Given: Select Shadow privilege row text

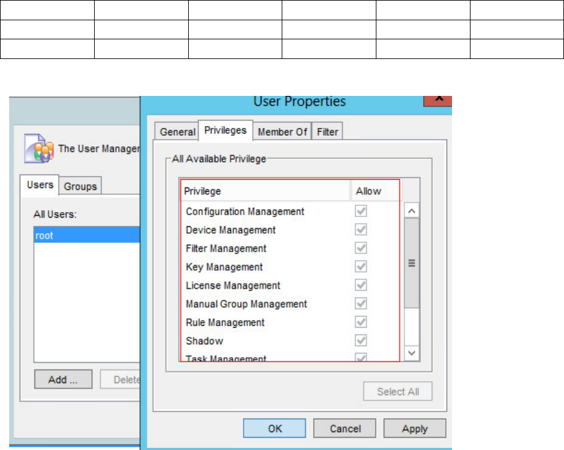Looking at the screenshot, I should point(204,341).
